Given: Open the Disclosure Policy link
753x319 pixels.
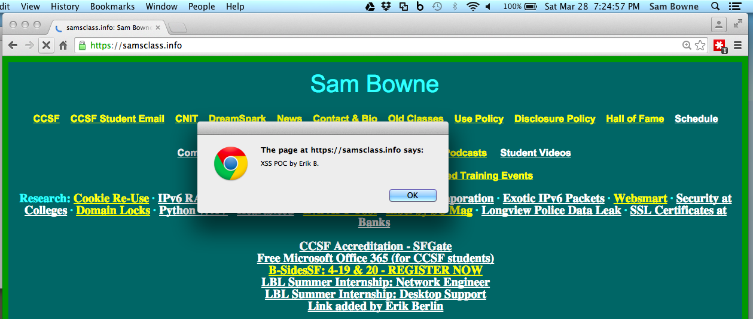Looking at the screenshot, I should [555, 119].
